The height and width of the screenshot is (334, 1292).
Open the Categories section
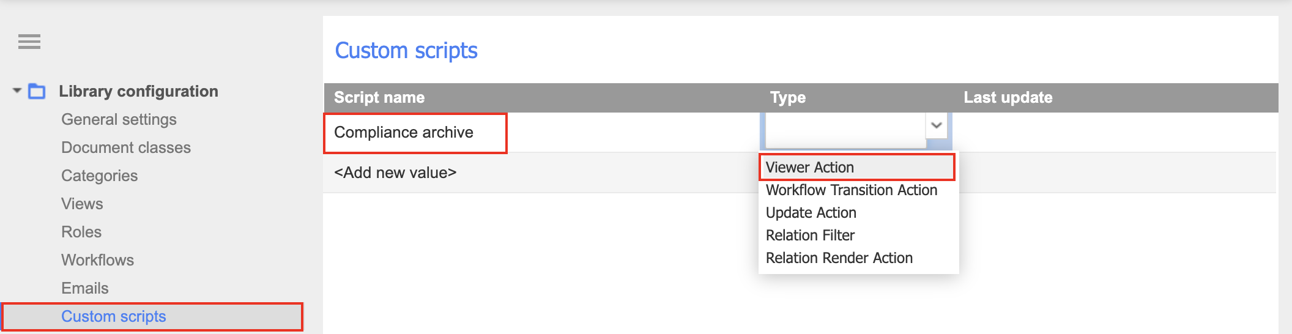click(99, 176)
